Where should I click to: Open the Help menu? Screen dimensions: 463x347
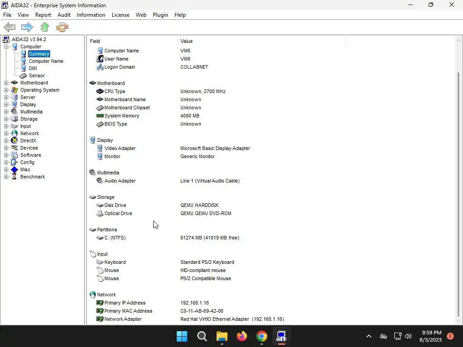point(180,15)
